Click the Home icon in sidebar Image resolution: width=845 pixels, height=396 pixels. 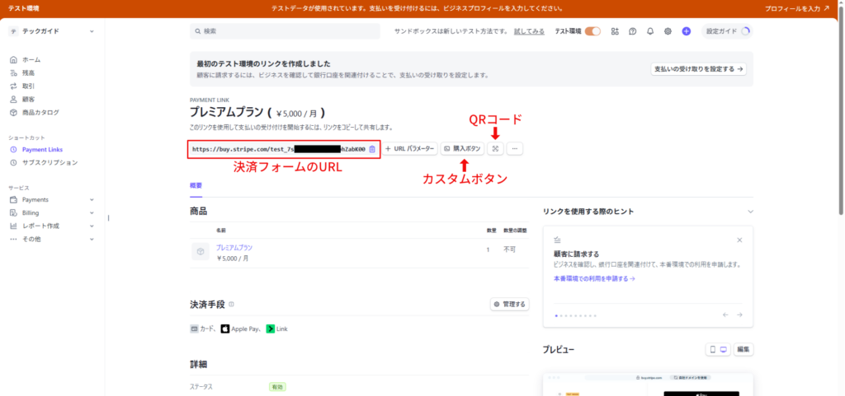(x=14, y=59)
